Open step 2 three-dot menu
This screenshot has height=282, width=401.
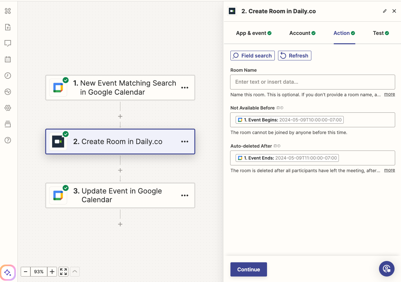[185, 141]
